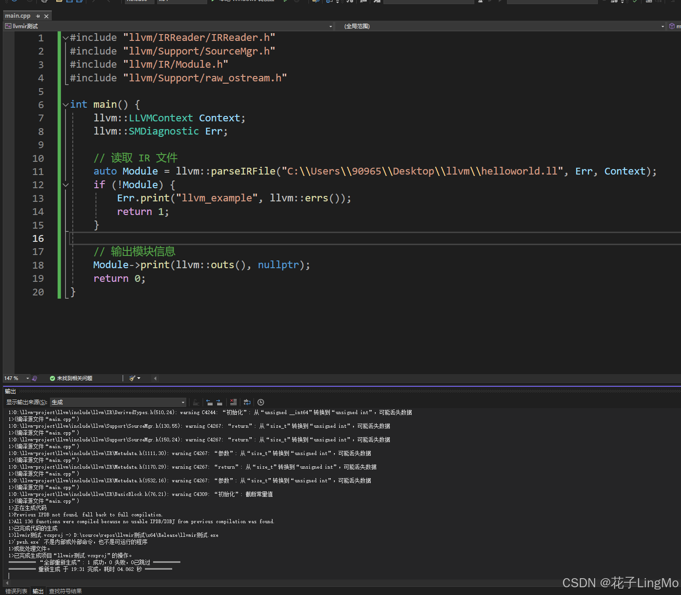This screenshot has height=595, width=681.
Task: Click SMDiagnostic type on line 8
Action: pyautogui.click(x=164, y=131)
